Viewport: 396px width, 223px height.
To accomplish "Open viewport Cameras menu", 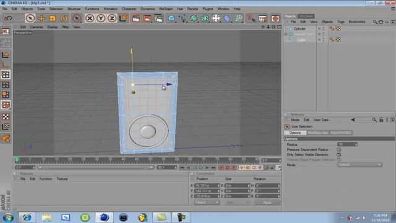I will [37, 27].
